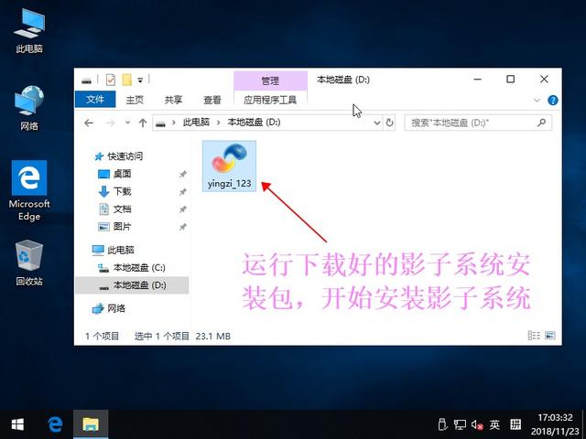Click the chevron before 此电脑 in address bar
Viewport: 586px width, 439px height.
coord(173,123)
